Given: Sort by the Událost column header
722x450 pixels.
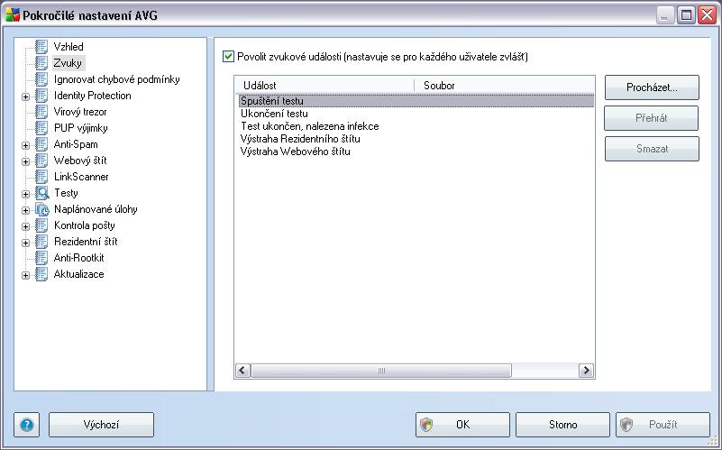Looking at the screenshot, I should coord(324,85).
